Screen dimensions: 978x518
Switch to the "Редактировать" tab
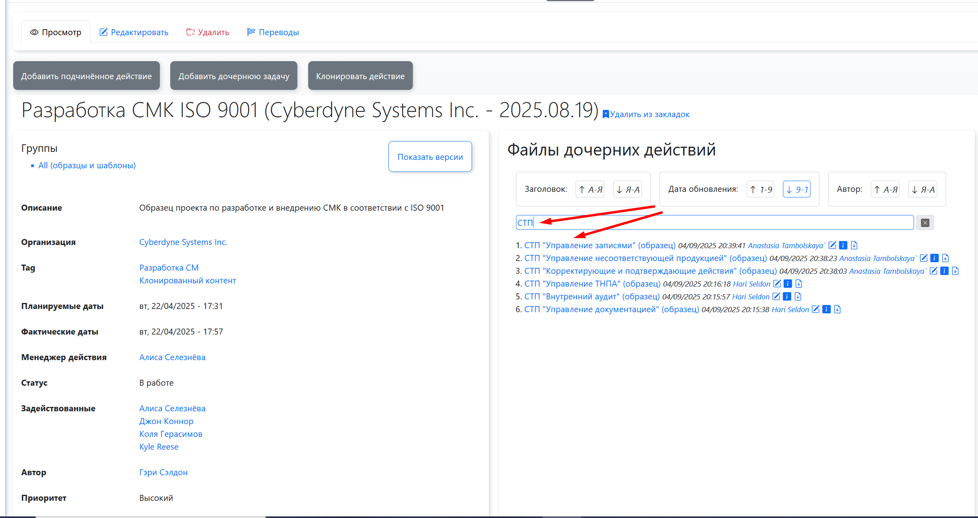click(x=134, y=32)
